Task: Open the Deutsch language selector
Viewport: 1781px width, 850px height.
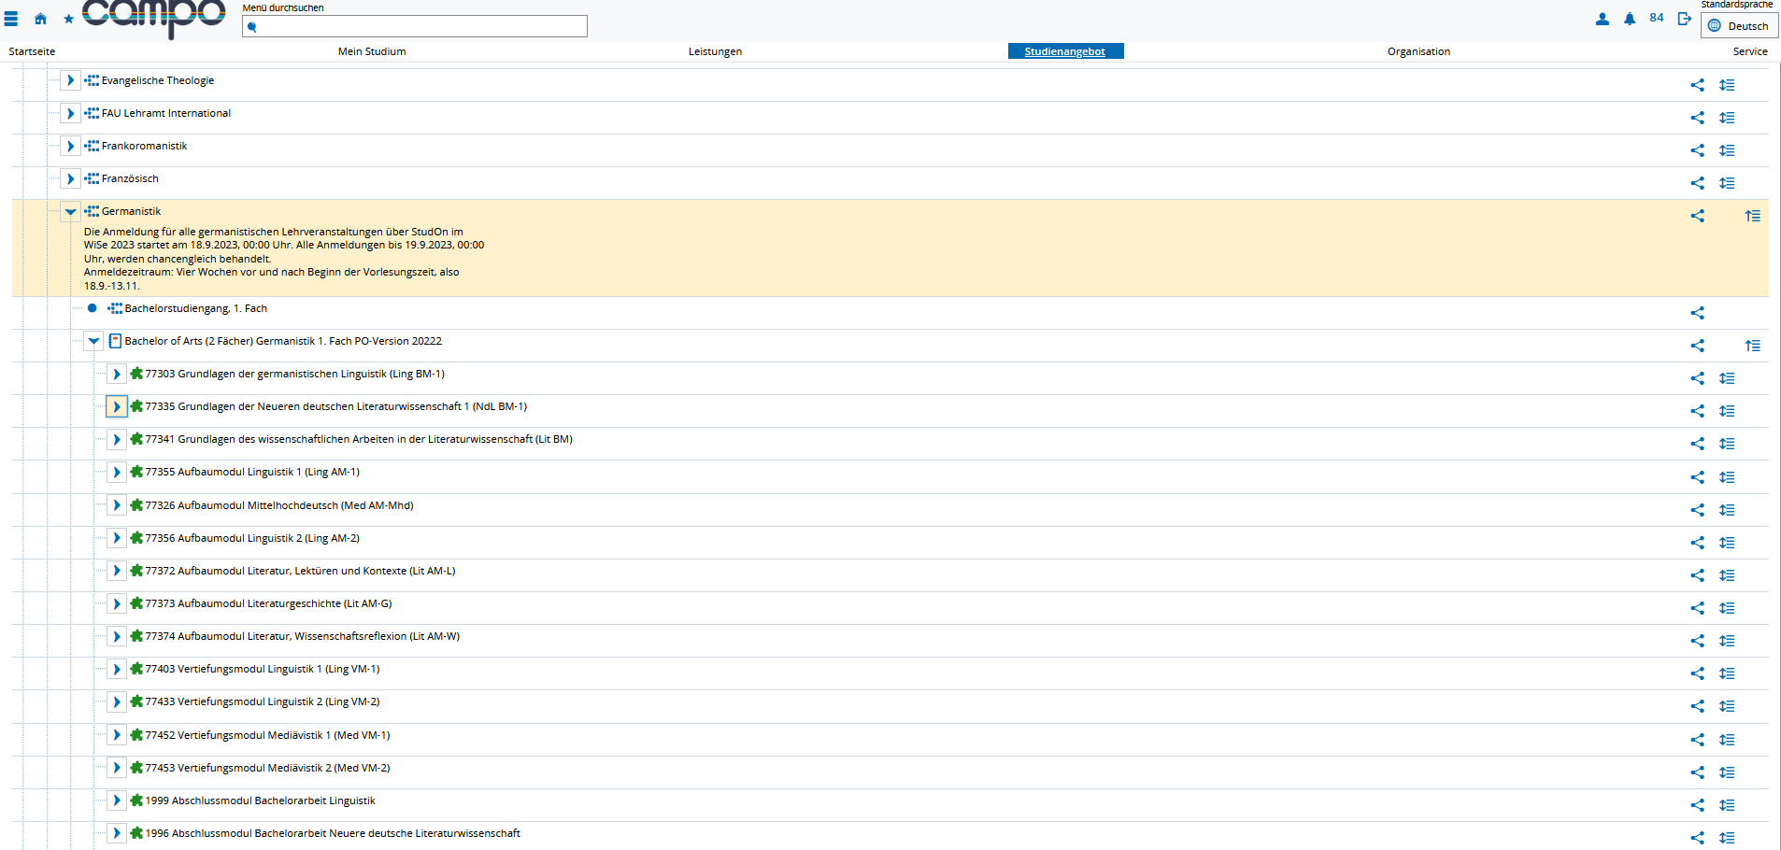Action: 1739,26
